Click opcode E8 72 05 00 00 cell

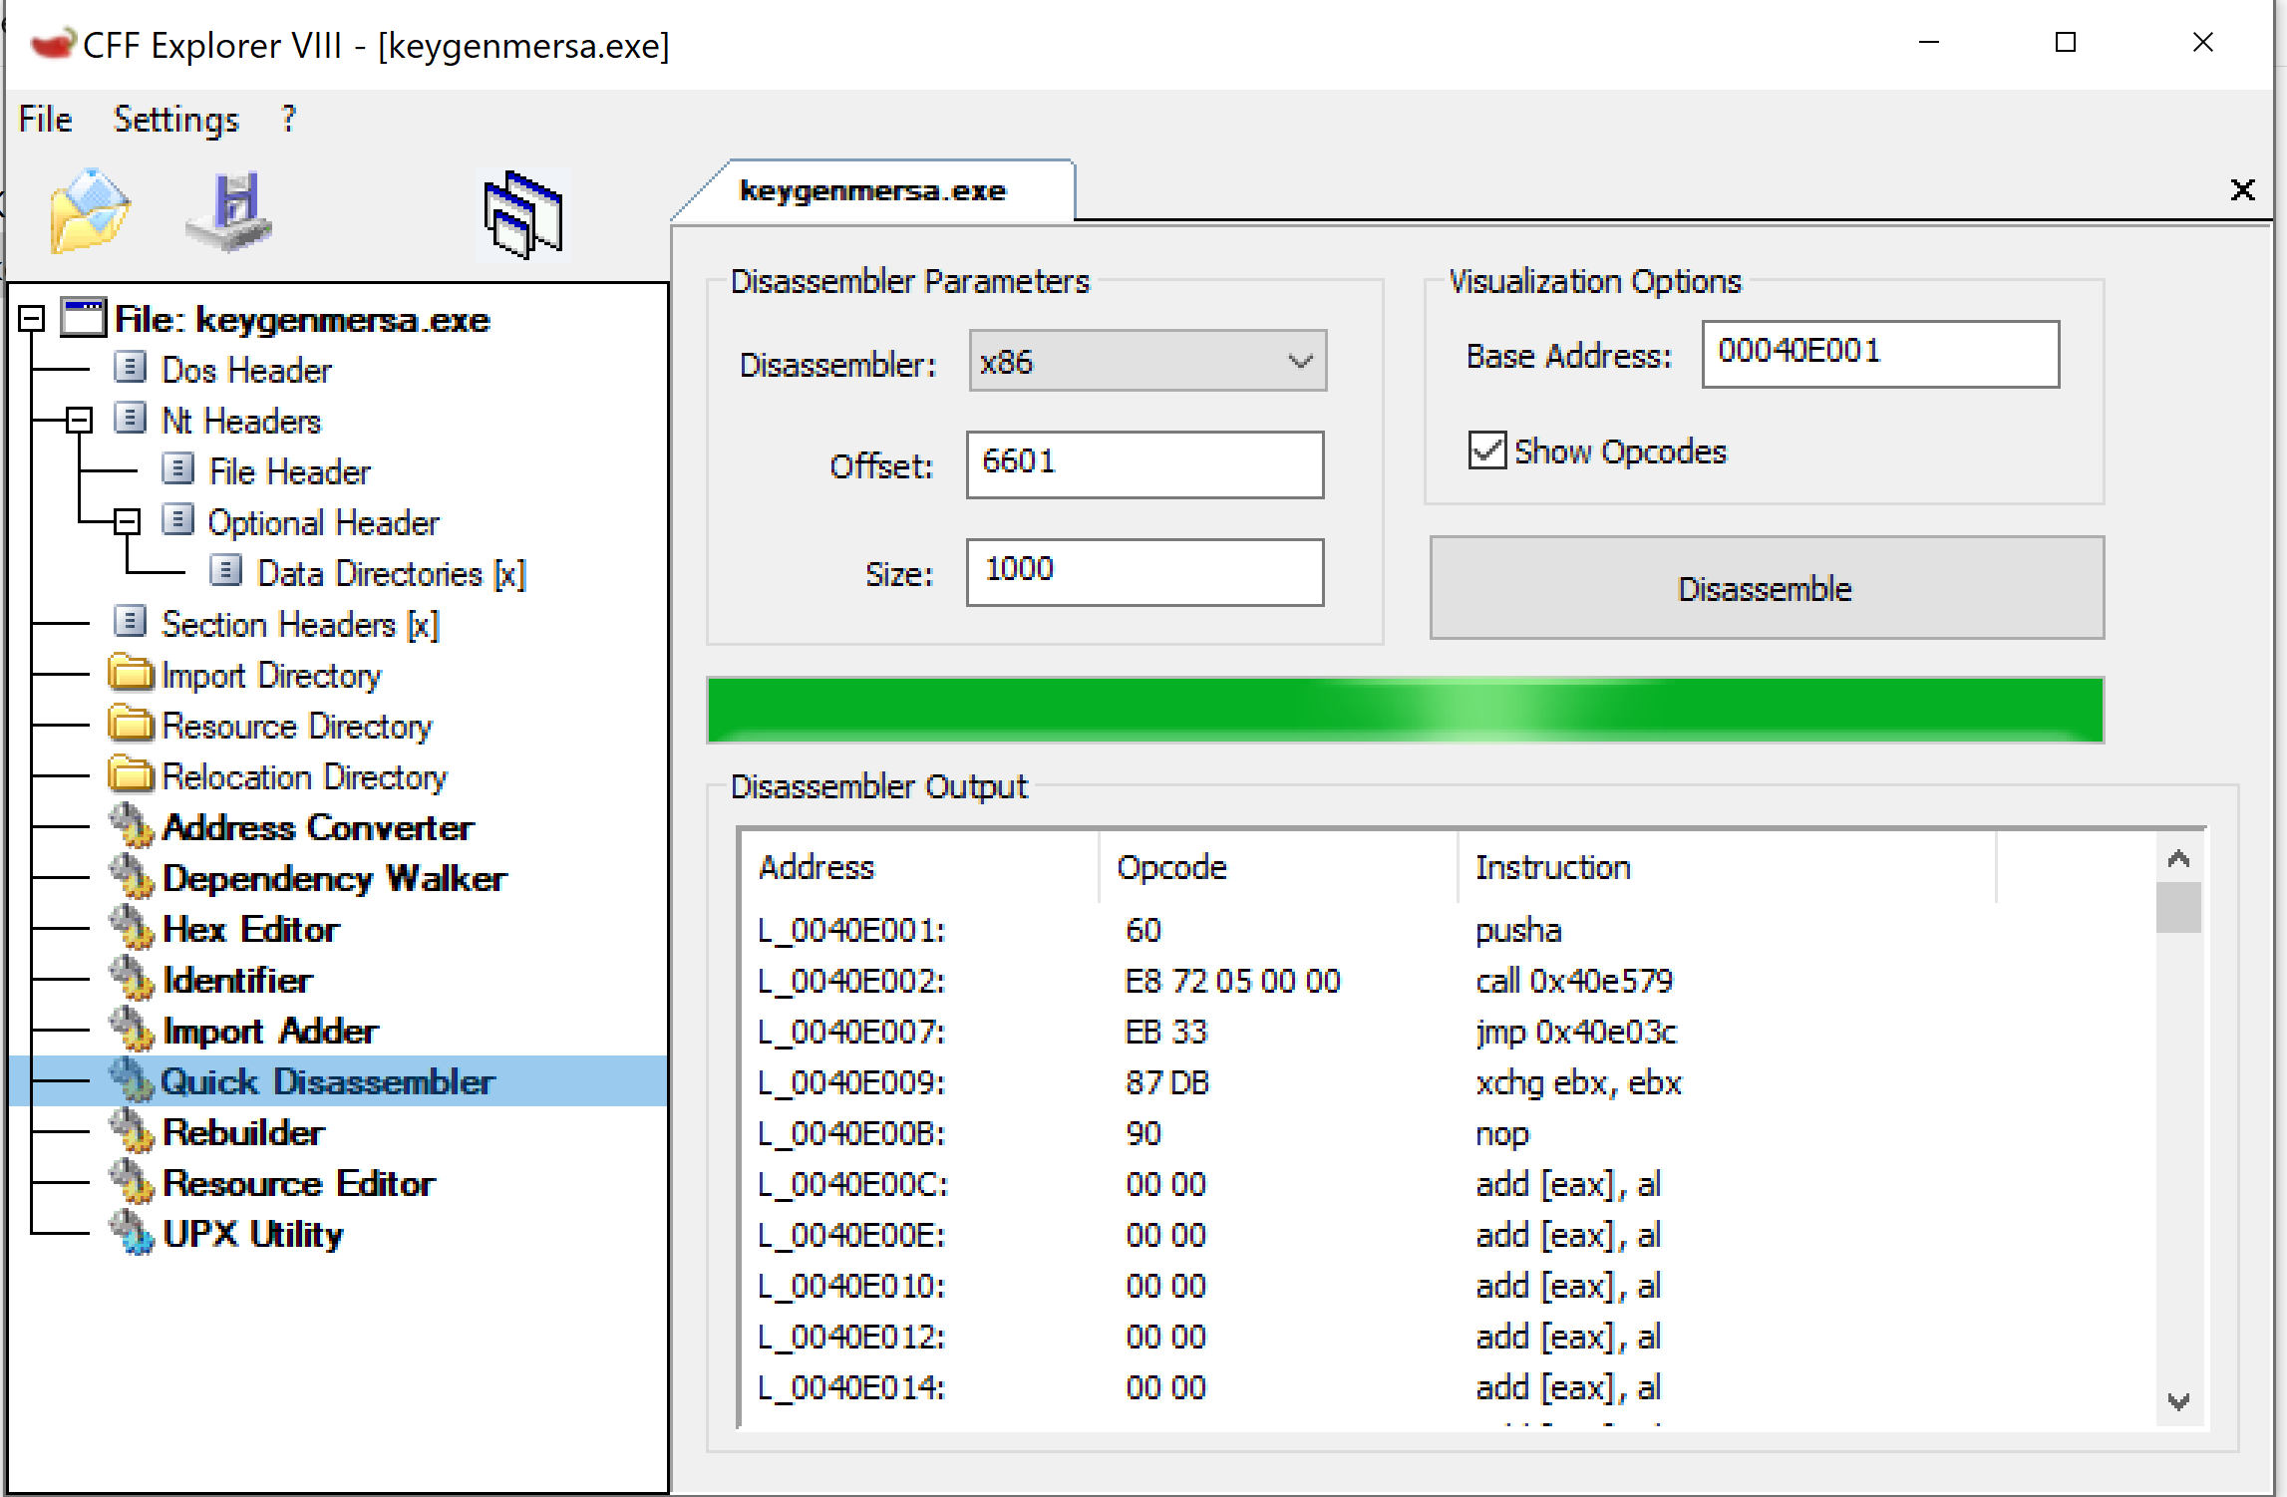pyautogui.click(x=1232, y=981)
